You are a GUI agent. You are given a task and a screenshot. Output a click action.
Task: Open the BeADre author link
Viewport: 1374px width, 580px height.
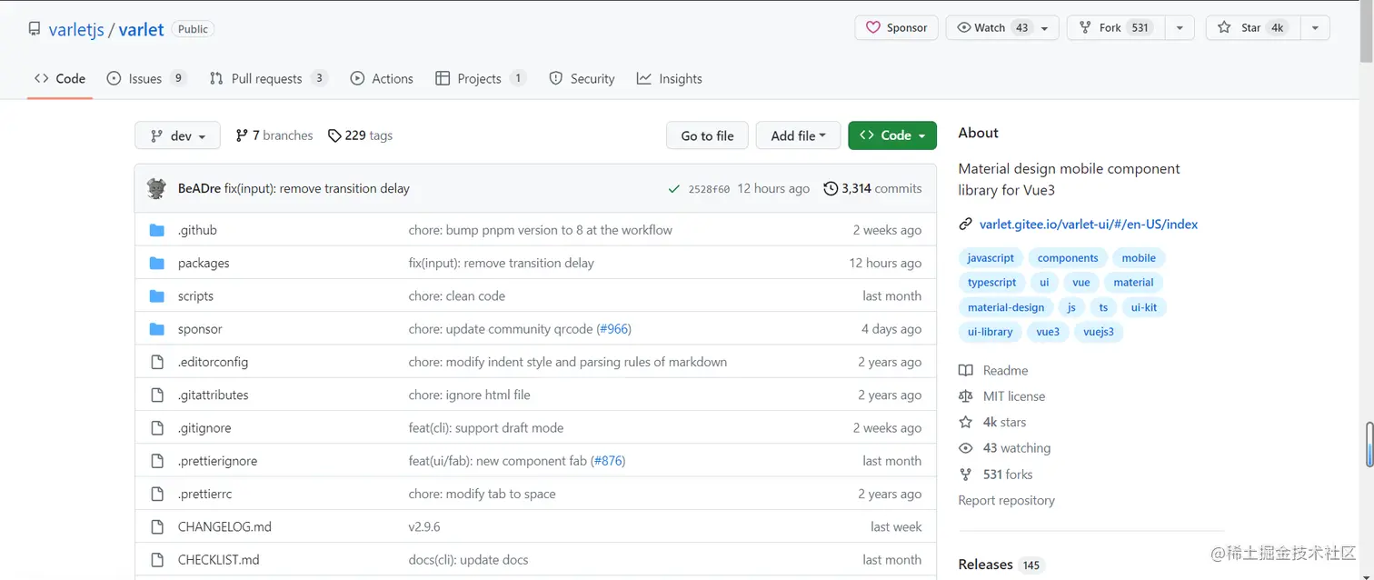click(199, 188)
